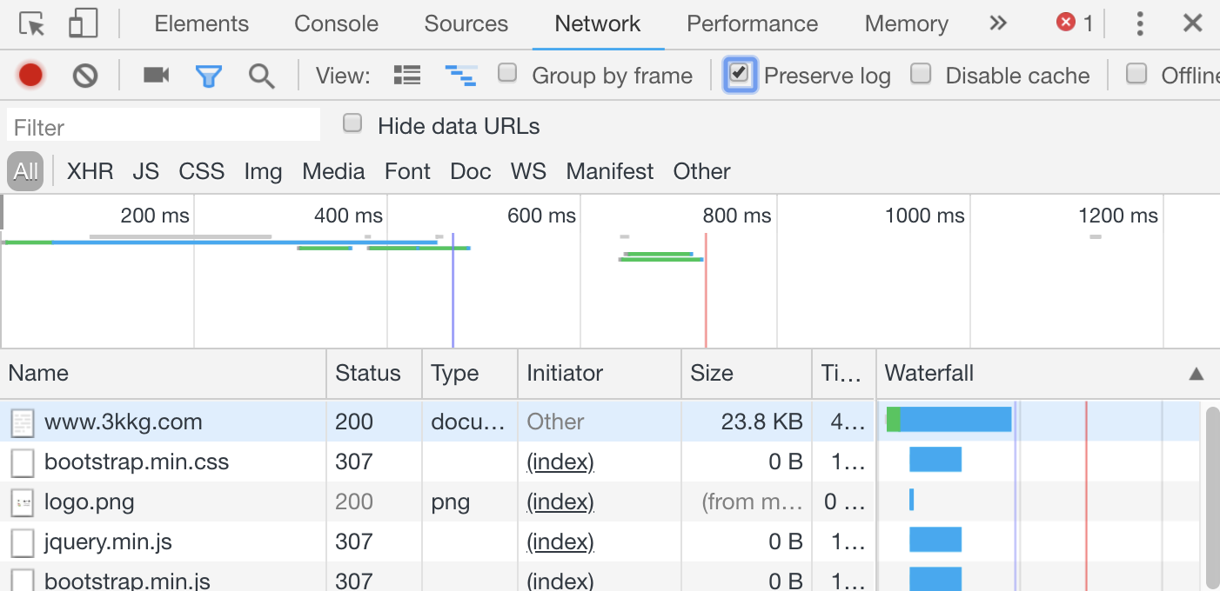Toggle the overview waterfall view icon
Screen dimensions: 1220x591
pyautogui.click(x=460, y=76)
